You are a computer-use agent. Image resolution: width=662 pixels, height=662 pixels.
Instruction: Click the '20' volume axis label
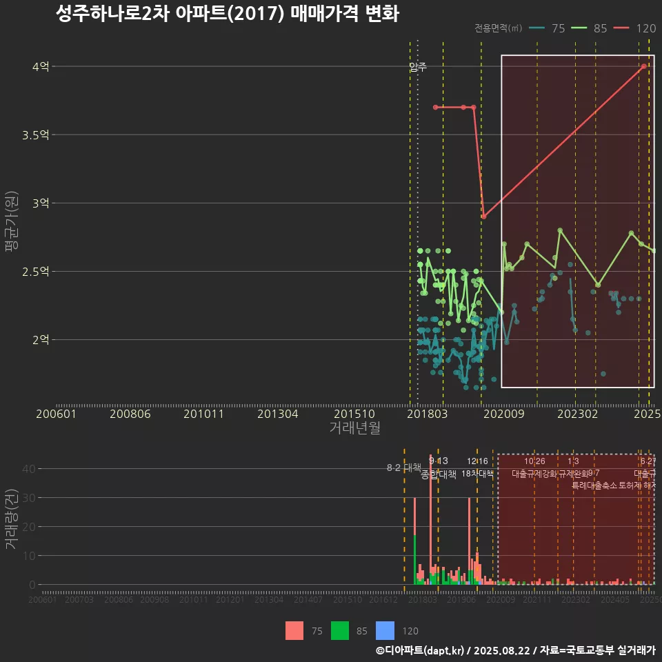[x=29, y=526]
